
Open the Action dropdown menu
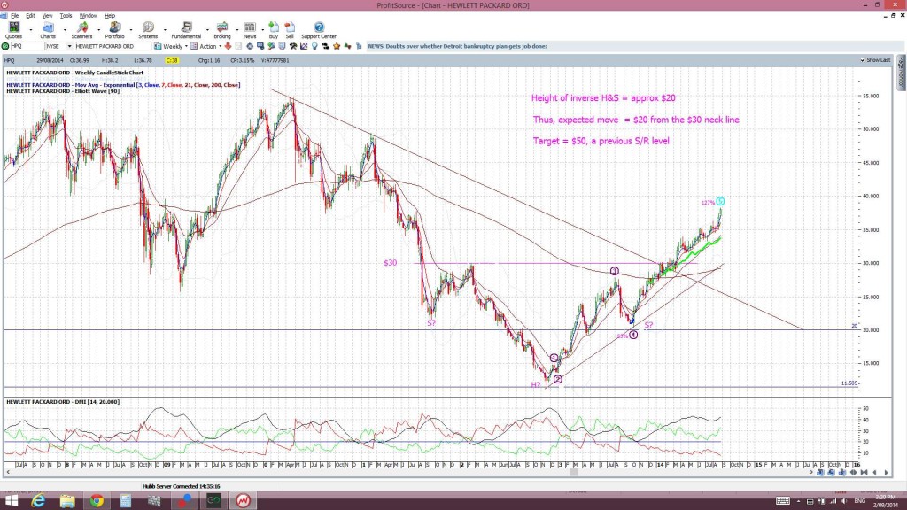click(x=221, y=46)
